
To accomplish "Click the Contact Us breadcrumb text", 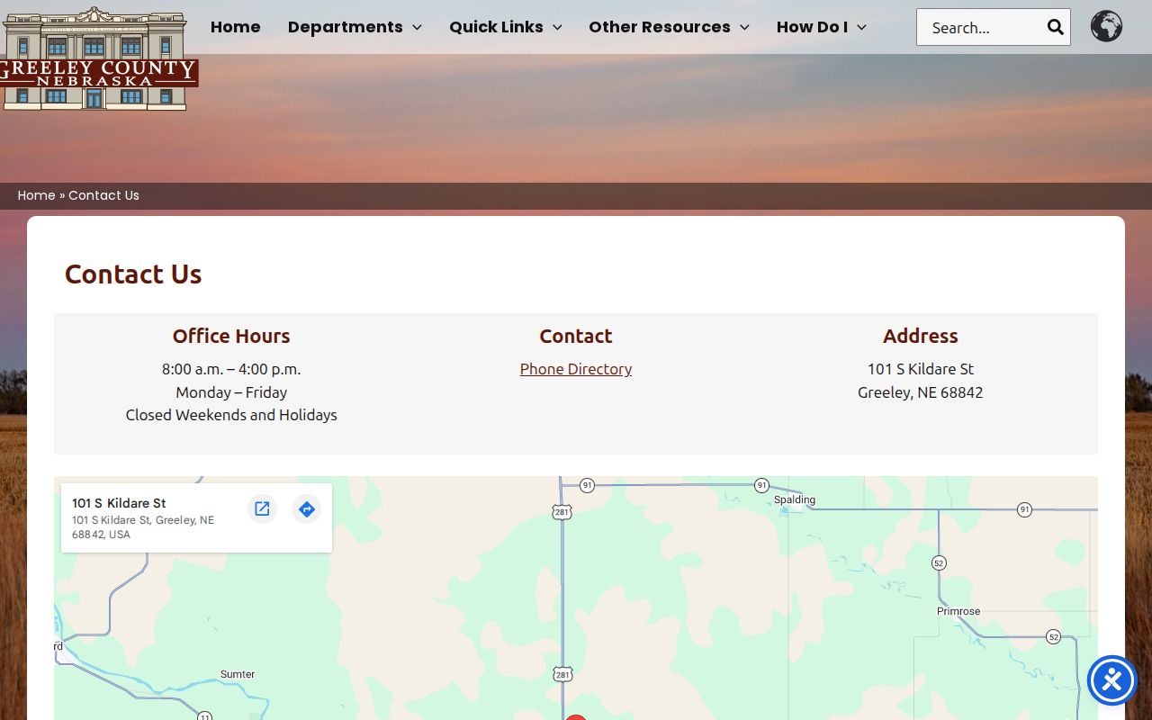I will pyautogui.click(x=103, y=195).
